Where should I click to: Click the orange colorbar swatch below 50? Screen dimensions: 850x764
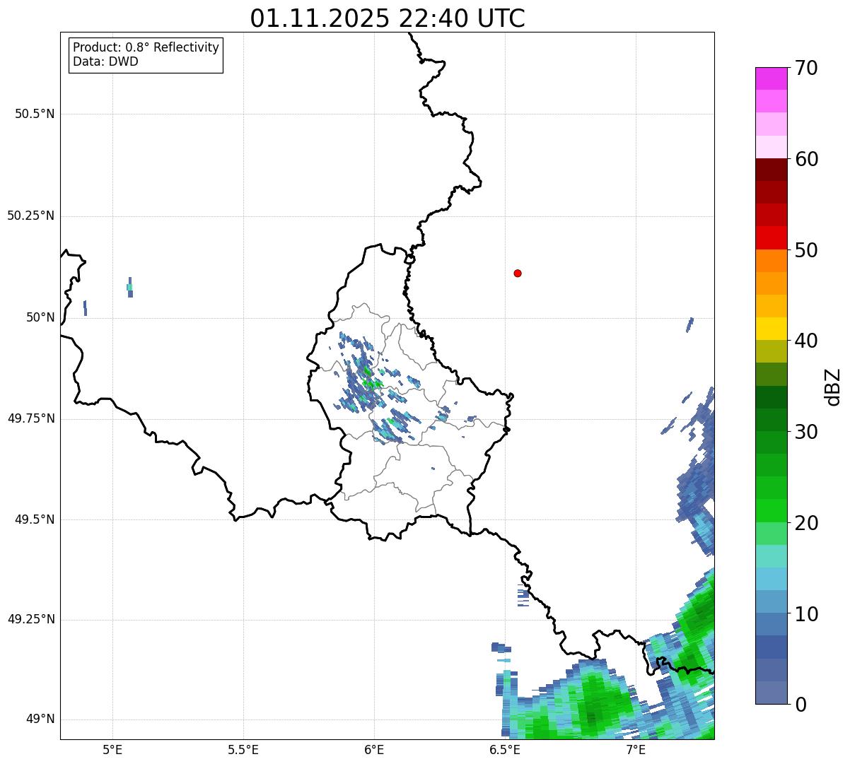click(771, 261)
